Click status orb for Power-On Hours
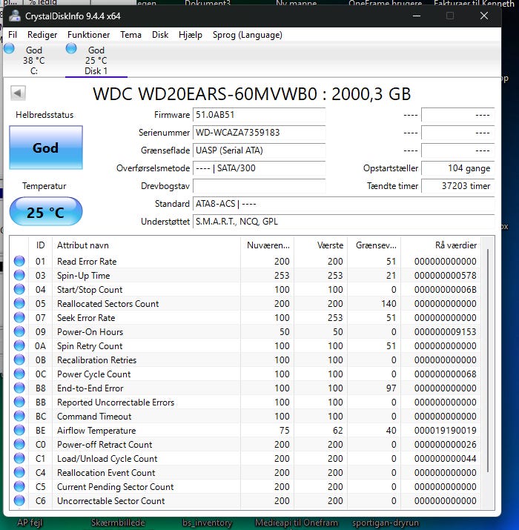This screenshot has width=519, height=530. coord(19,331)
